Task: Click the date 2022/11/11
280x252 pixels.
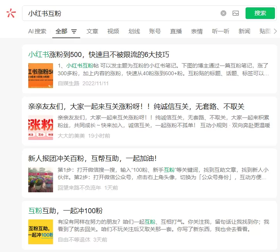Action: (96, 83)
